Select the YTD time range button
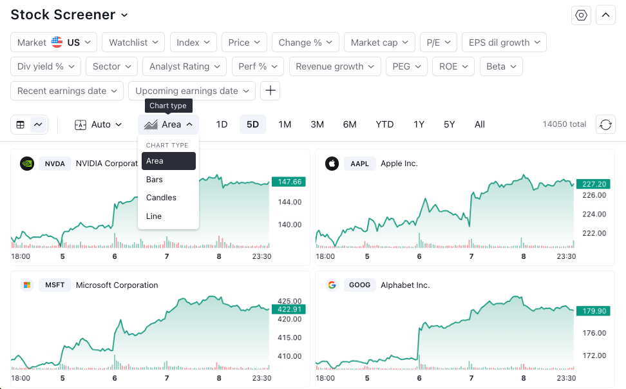This screenshot has height=389, width=626. pos(384,124)
